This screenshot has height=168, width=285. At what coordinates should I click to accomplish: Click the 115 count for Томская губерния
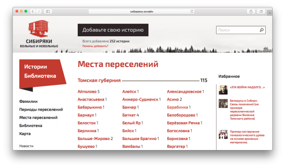pos(204,80)
